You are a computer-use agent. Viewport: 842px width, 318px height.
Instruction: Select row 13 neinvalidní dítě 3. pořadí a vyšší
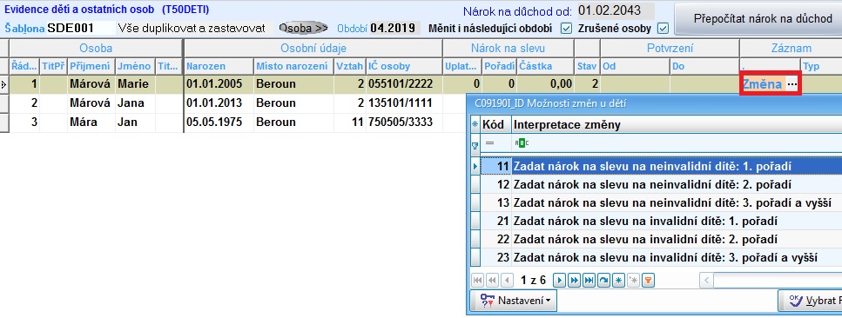click(x=661, y=203)
